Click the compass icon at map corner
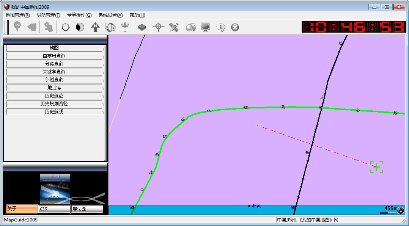The height and width of the screenshot is (226, 409). click(401, 210)
